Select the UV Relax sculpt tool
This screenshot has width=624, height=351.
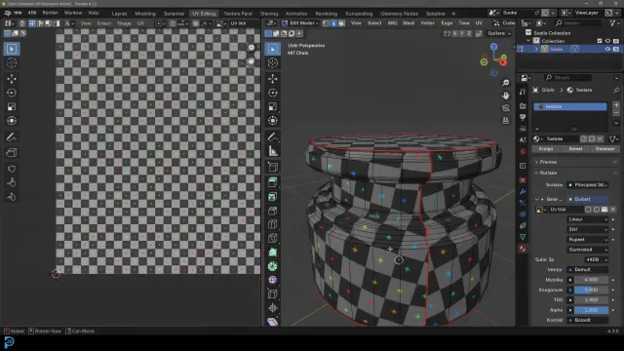click(12, 182)
